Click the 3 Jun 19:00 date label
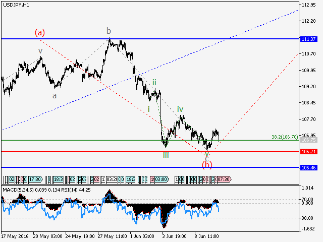Image resolution: width=323 pixels, height=242 pixels. [x=175, y=236]
